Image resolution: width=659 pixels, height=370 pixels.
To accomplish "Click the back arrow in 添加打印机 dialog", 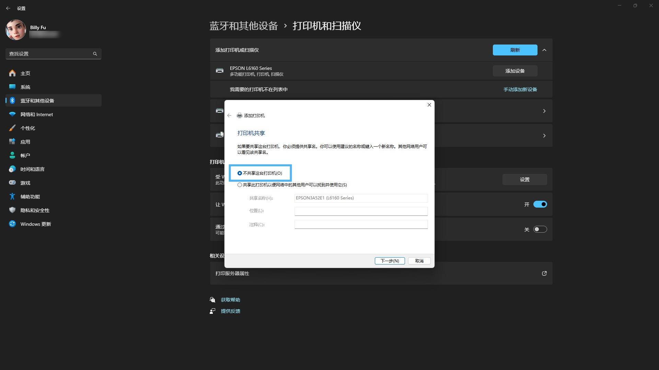I will pos(229,115).
